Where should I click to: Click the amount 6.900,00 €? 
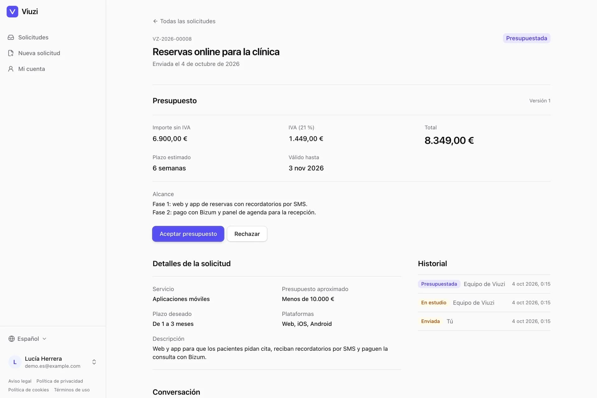point(170,139)
